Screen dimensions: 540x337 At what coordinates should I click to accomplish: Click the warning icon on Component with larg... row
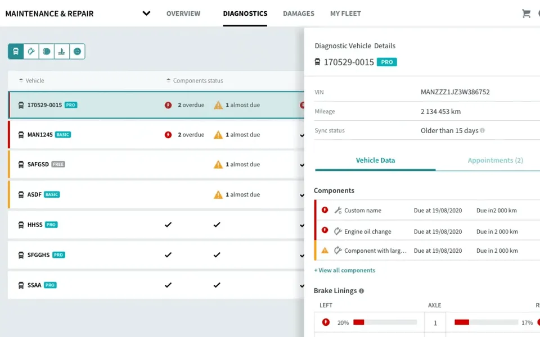tap(325, 251)
